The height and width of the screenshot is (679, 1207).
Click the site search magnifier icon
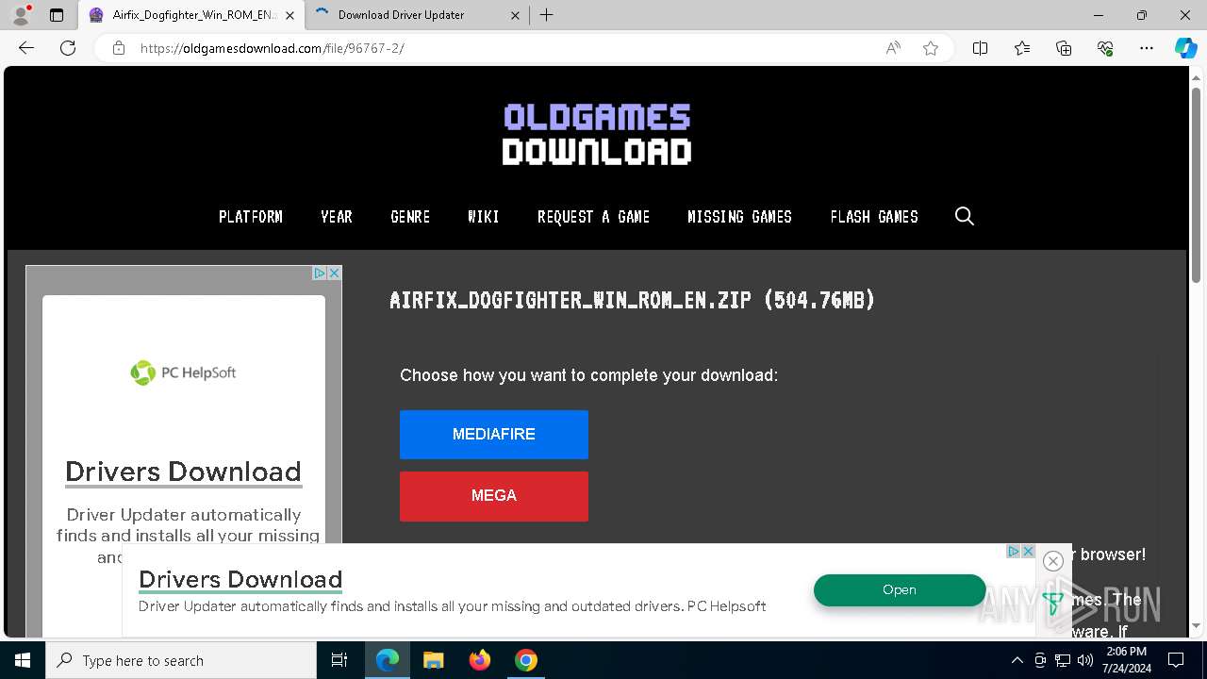[x=964, y=217]
